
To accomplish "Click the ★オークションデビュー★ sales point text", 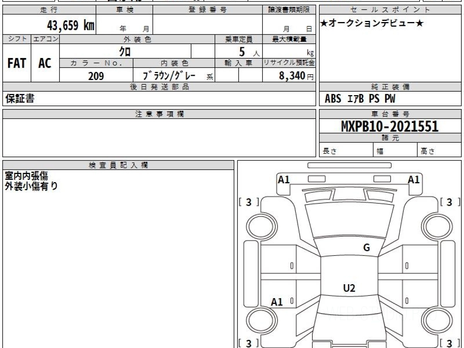I will (x=372, y=24).
